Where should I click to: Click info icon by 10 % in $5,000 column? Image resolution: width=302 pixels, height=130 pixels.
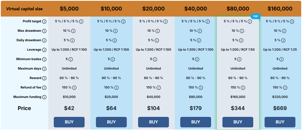click(73, 31)
